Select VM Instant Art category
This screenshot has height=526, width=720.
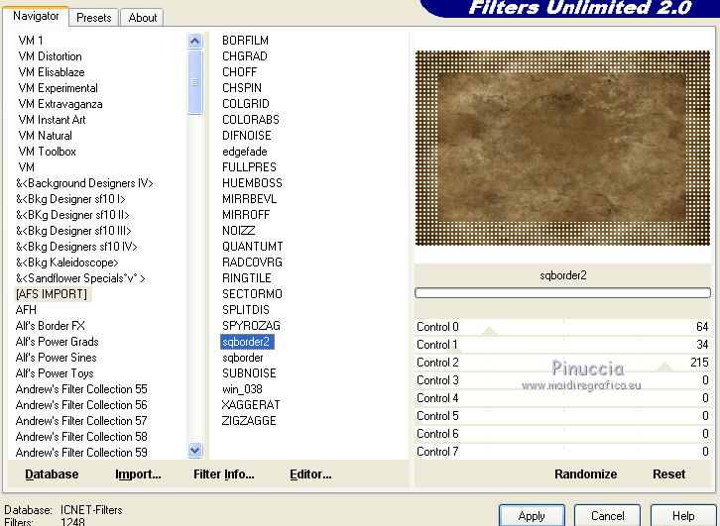(x=52, y=120)
